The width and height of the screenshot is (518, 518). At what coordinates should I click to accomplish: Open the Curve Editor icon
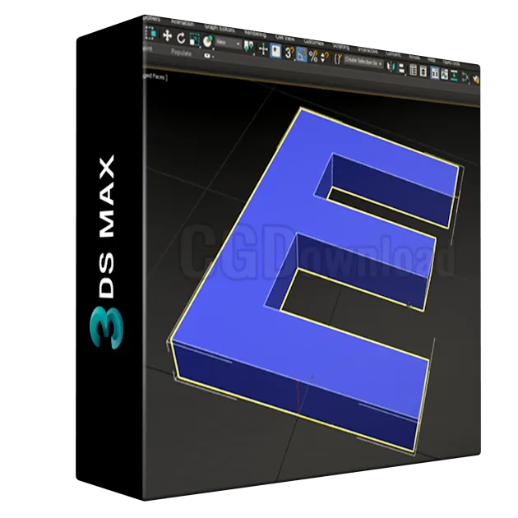(444, 74)
